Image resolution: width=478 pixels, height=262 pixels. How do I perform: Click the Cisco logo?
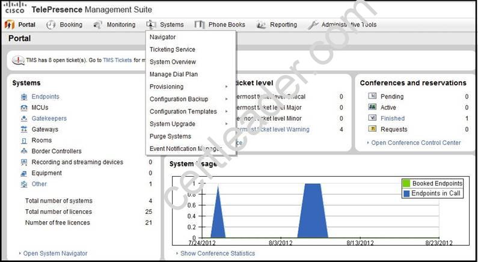tap(14, 7)
